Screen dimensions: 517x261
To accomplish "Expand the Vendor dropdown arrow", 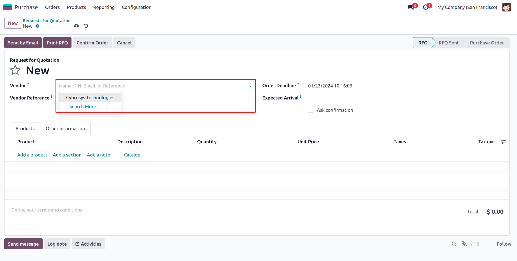I will coord(250,86).
